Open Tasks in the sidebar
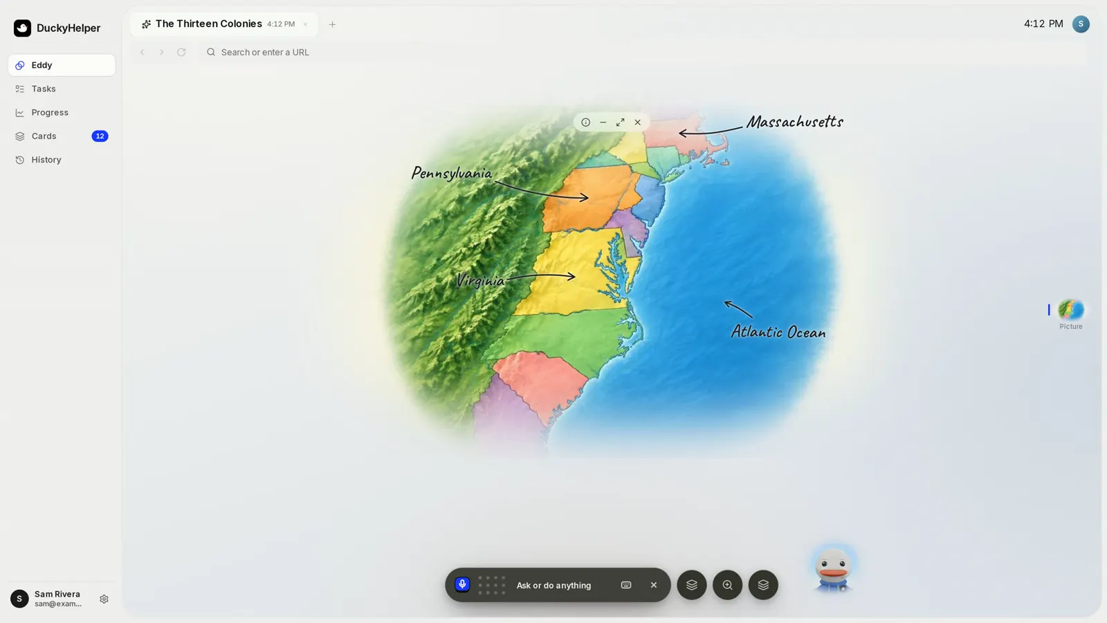Viewport: 1107px width, 623px height. coord(62,89)
